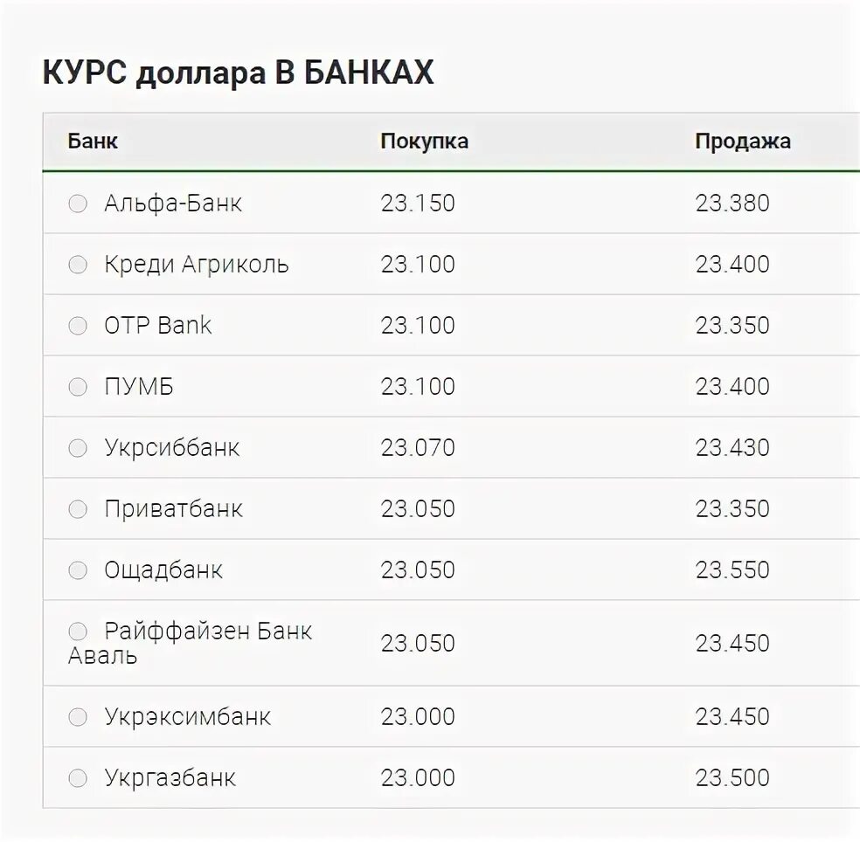This screenshot has height=842, width=860.
Task: Select the Укргазбанк radio button
Action: 78,778
